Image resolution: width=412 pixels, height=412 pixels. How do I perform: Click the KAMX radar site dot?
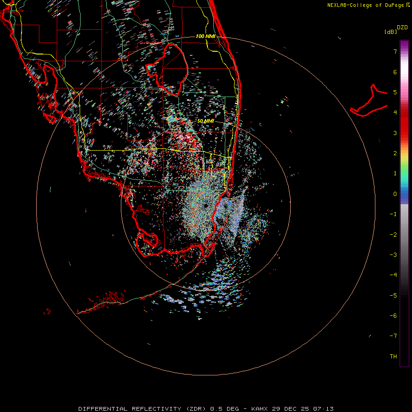[206, 206]
